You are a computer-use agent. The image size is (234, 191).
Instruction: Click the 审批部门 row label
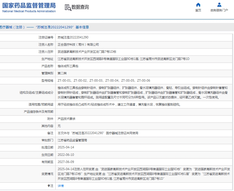pyautogui.click(x=47, y=140)
